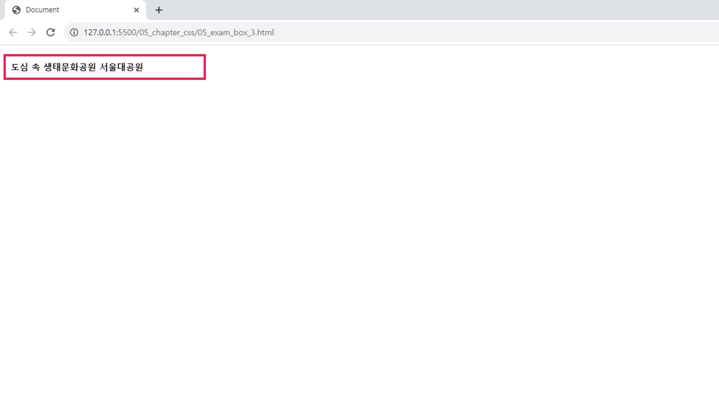Reload the current page

pyautogui.click(x=51, y=32)
